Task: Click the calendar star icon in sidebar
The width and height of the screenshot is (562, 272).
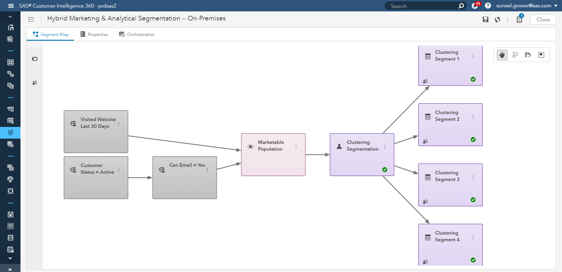Action: [x=11, y=214]
